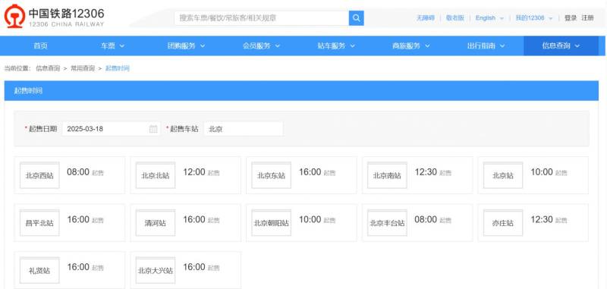The height and width of the screenshot is (289, 607).
Task: Expand the 团购服务 menu
Action: click(186, 46)
